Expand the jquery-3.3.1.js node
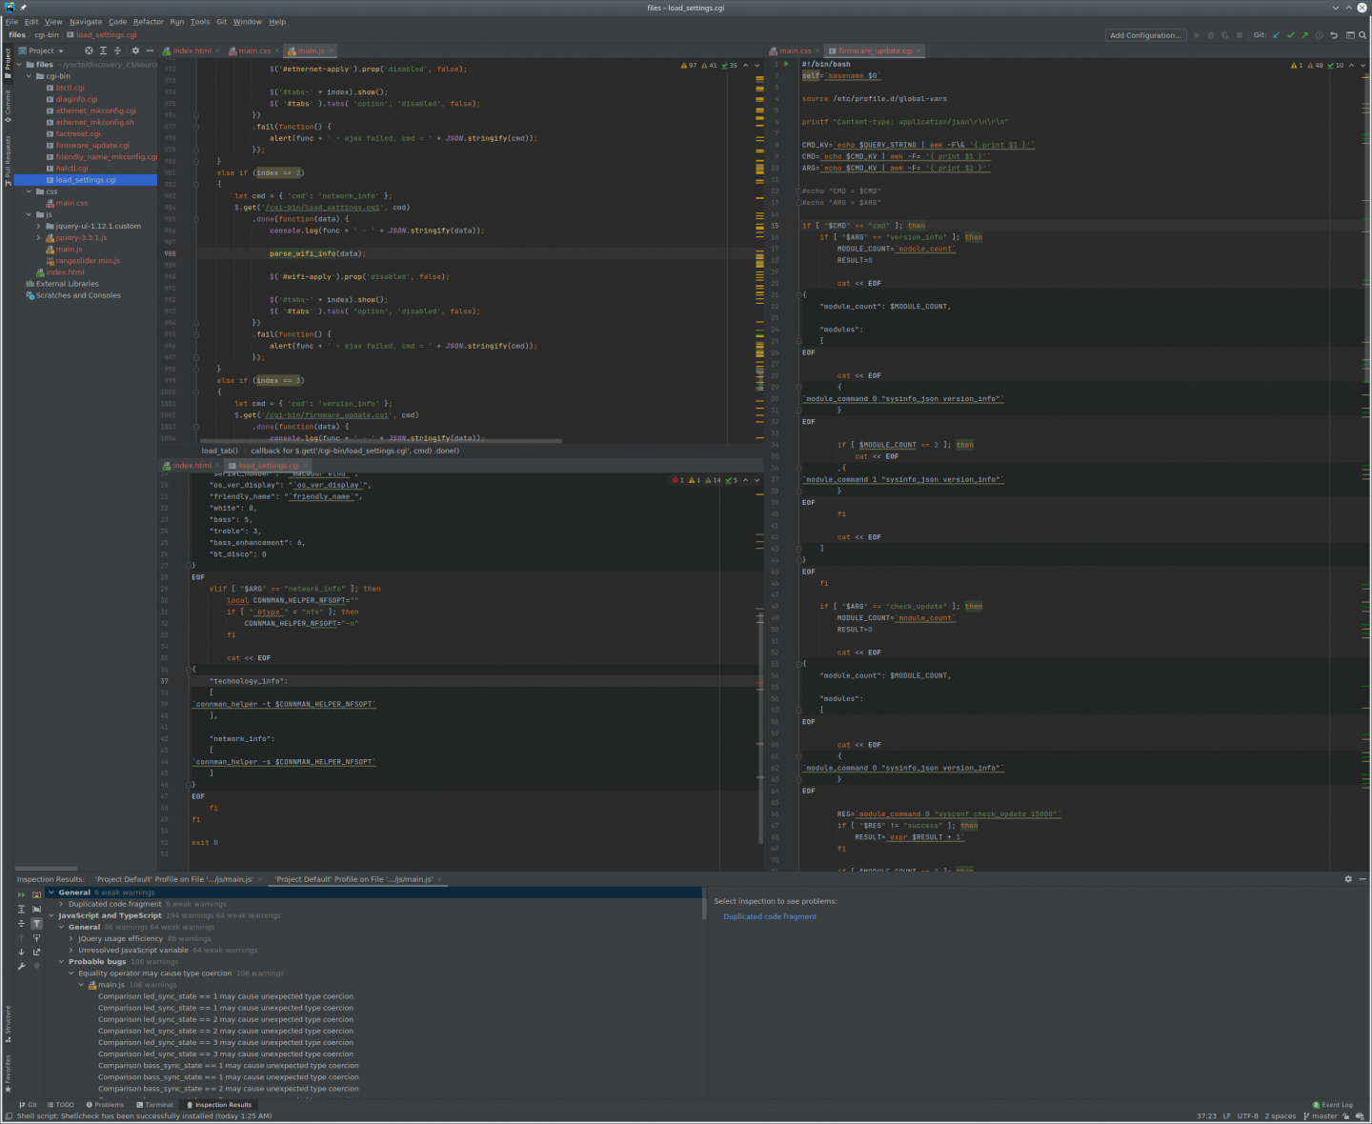The width and height of the screenshot is (1372, 1124). click(39, 237)
